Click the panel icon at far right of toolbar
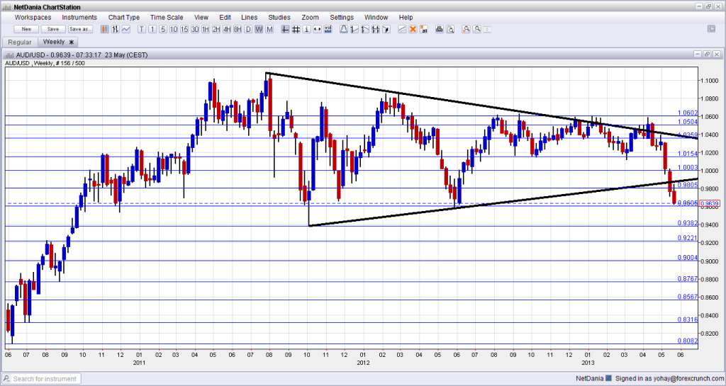726x386 pixels. [712, 29]
